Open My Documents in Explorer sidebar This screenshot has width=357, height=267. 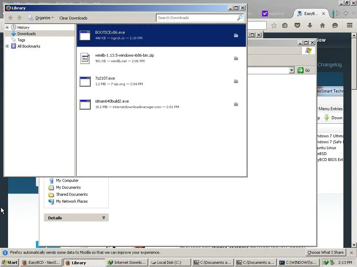point(68,187)
